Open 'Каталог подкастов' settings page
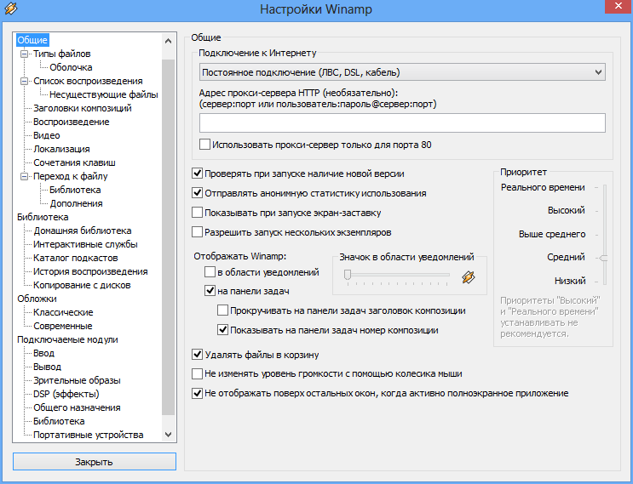Screen dimensions: 633x484 pyautogui.click(x=76, y=258)
